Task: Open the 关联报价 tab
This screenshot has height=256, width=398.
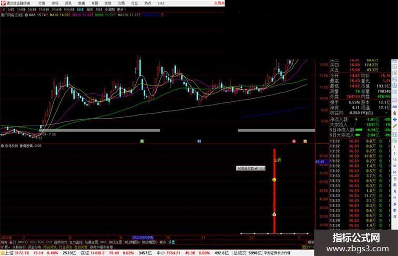Action: pyautogui.click(x=19, y=247)
